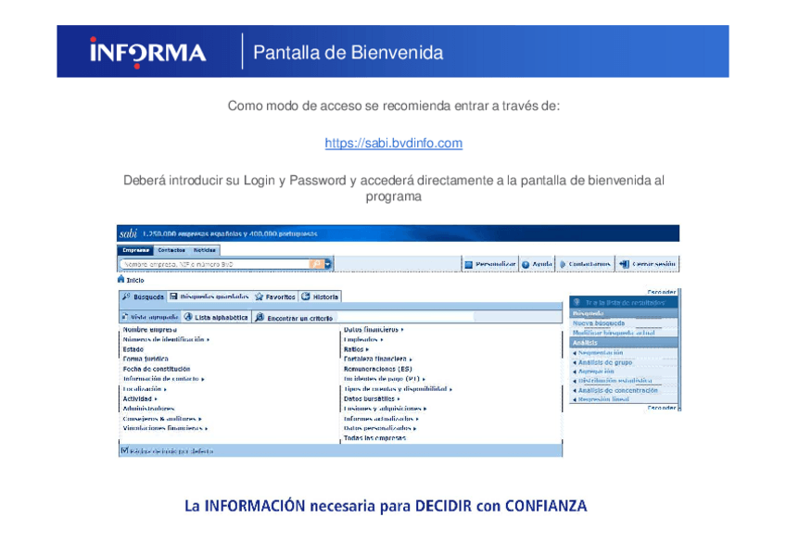Expand the Actividad criteria

pos(140,399)
